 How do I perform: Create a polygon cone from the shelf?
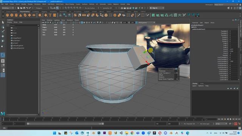(x=20, y=15)
